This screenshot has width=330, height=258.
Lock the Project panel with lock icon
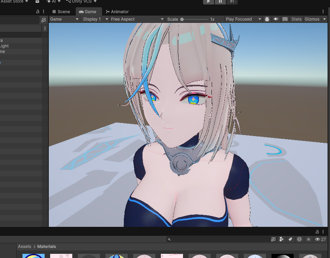(317, 232)
